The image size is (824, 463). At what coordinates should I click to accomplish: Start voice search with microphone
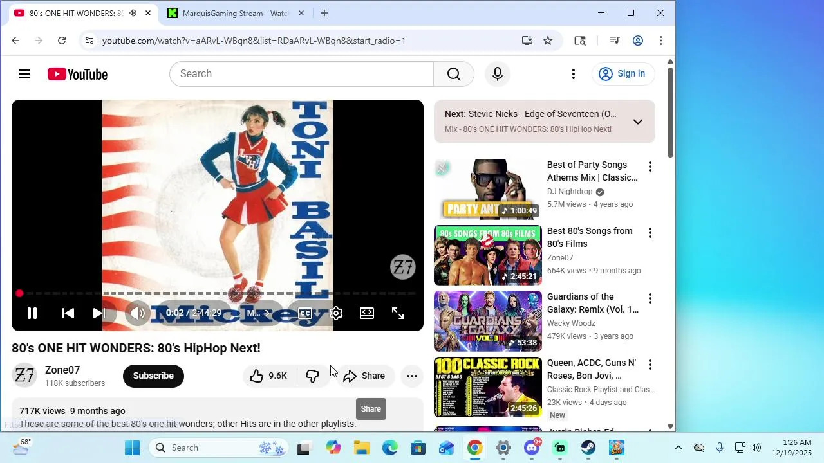pyautogui.click(x=497, y=74)
